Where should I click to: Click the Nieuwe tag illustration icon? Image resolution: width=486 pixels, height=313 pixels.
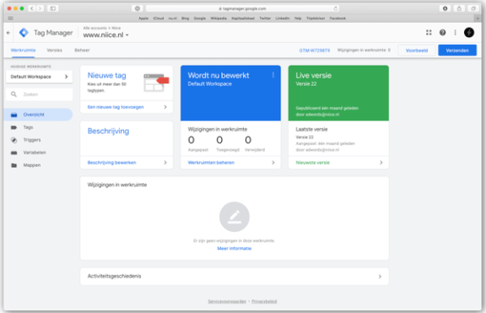[156, 83]
